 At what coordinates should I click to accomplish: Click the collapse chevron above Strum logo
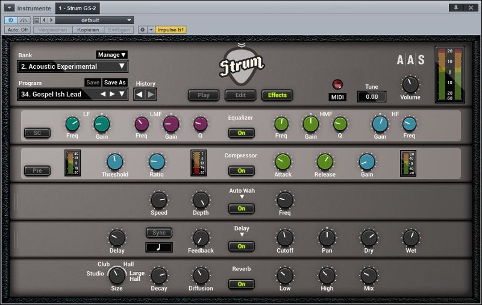pos(242,45)
